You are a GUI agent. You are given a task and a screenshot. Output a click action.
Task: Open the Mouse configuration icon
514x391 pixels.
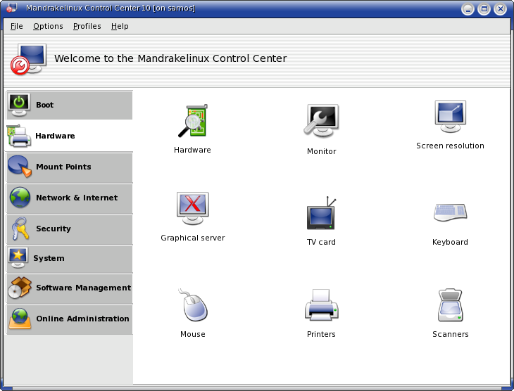pyautogui.click(x=193, y=305)
